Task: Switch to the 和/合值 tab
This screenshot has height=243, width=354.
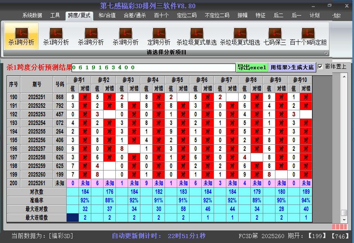Action: pyautogui.click(x=107, y=16)
